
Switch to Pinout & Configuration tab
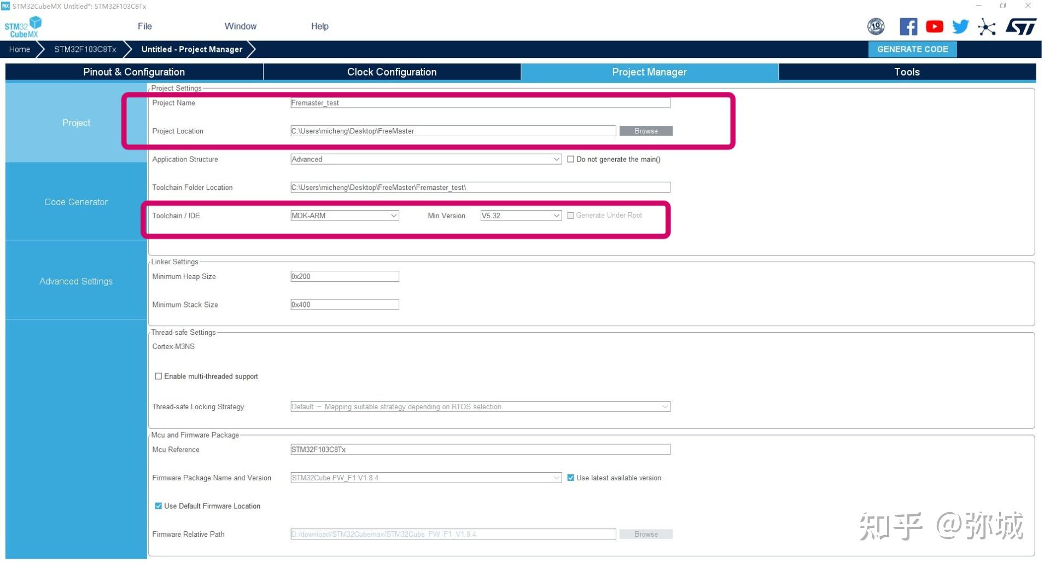coord(134,72)
